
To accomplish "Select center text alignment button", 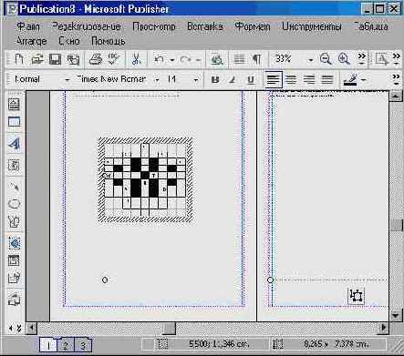I will click(x=291, y=80).
